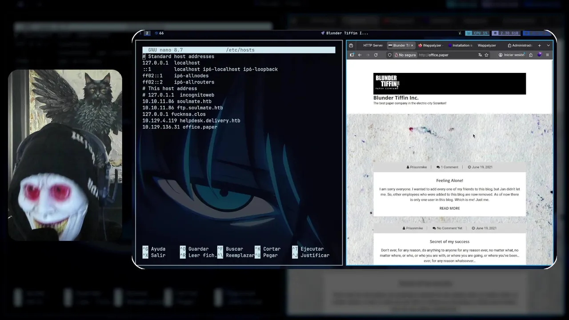The image size is (569, 320).
Task: Open the 'Blunder Tiffin Inc.' site title link
Action: (396, 98)
